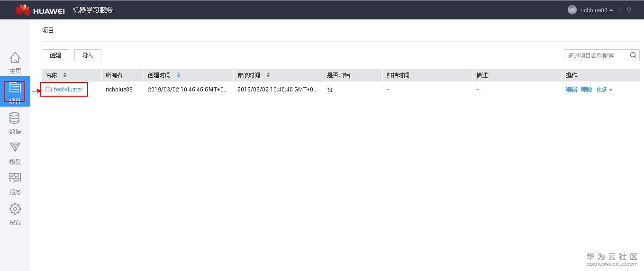Screen dimensions: 644x271
Task: Open the 设置 settings section
Action: 15,215
